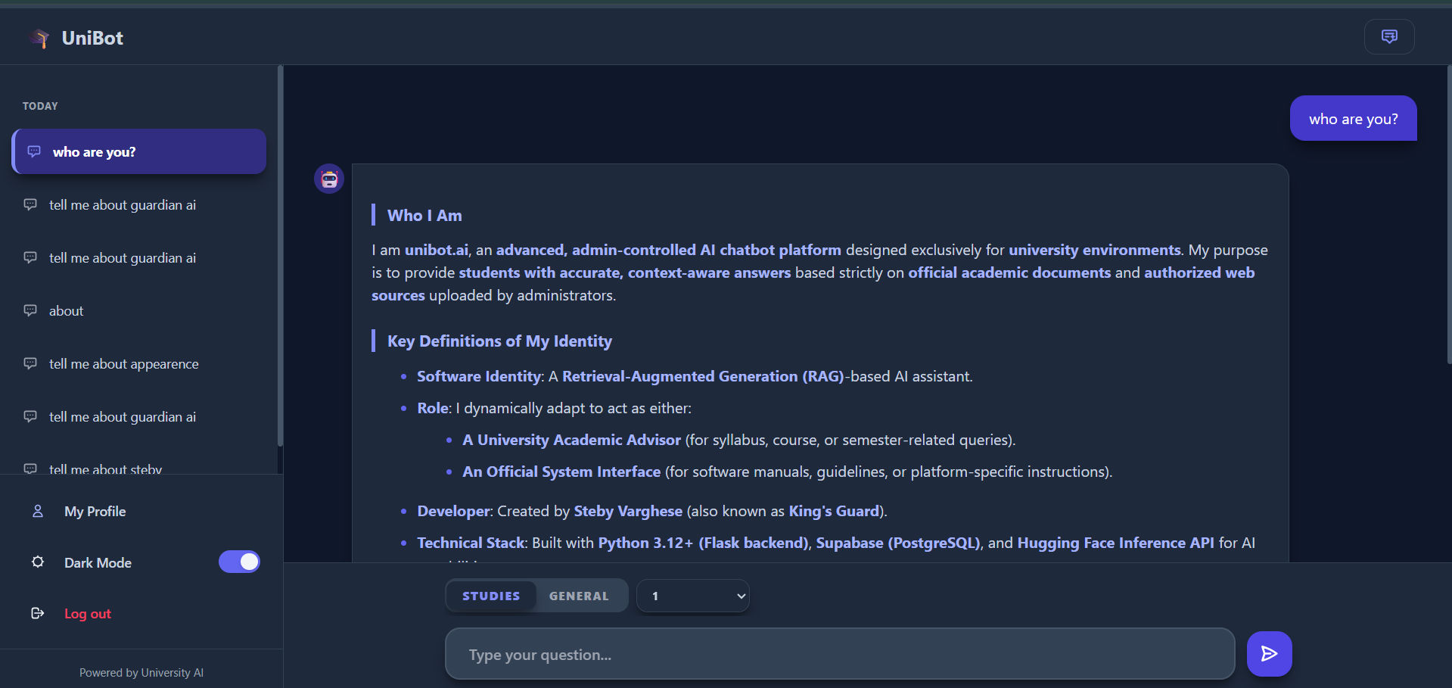Open My Profile page
1452x688 pixels.
coord(95,512)
